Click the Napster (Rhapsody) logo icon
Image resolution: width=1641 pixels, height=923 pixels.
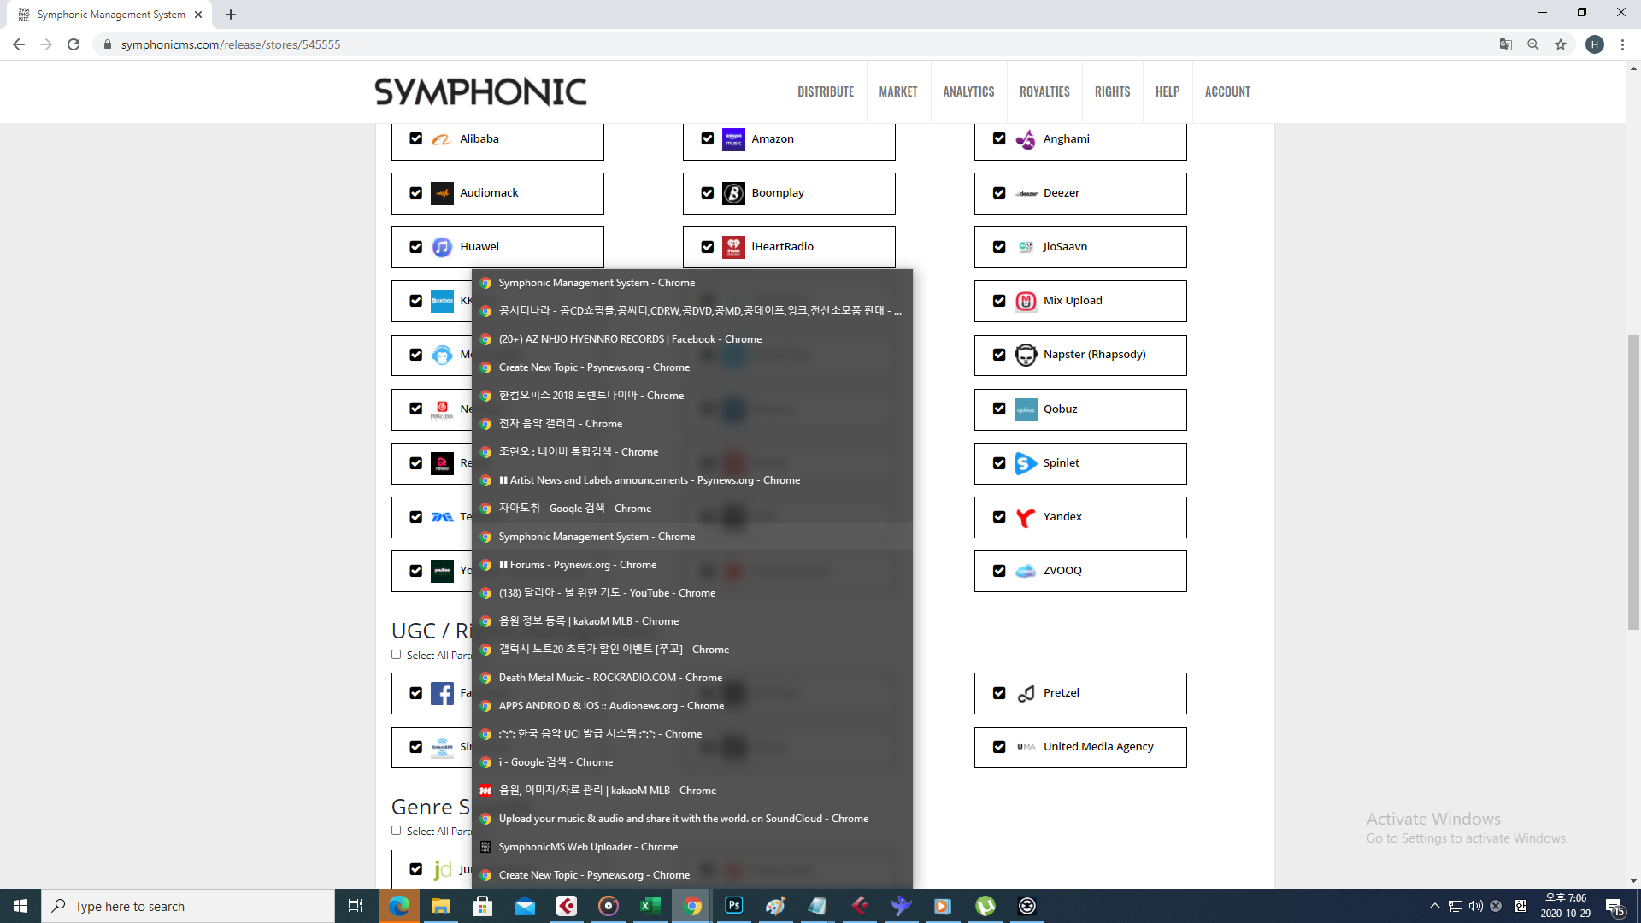pos(1026,355)
